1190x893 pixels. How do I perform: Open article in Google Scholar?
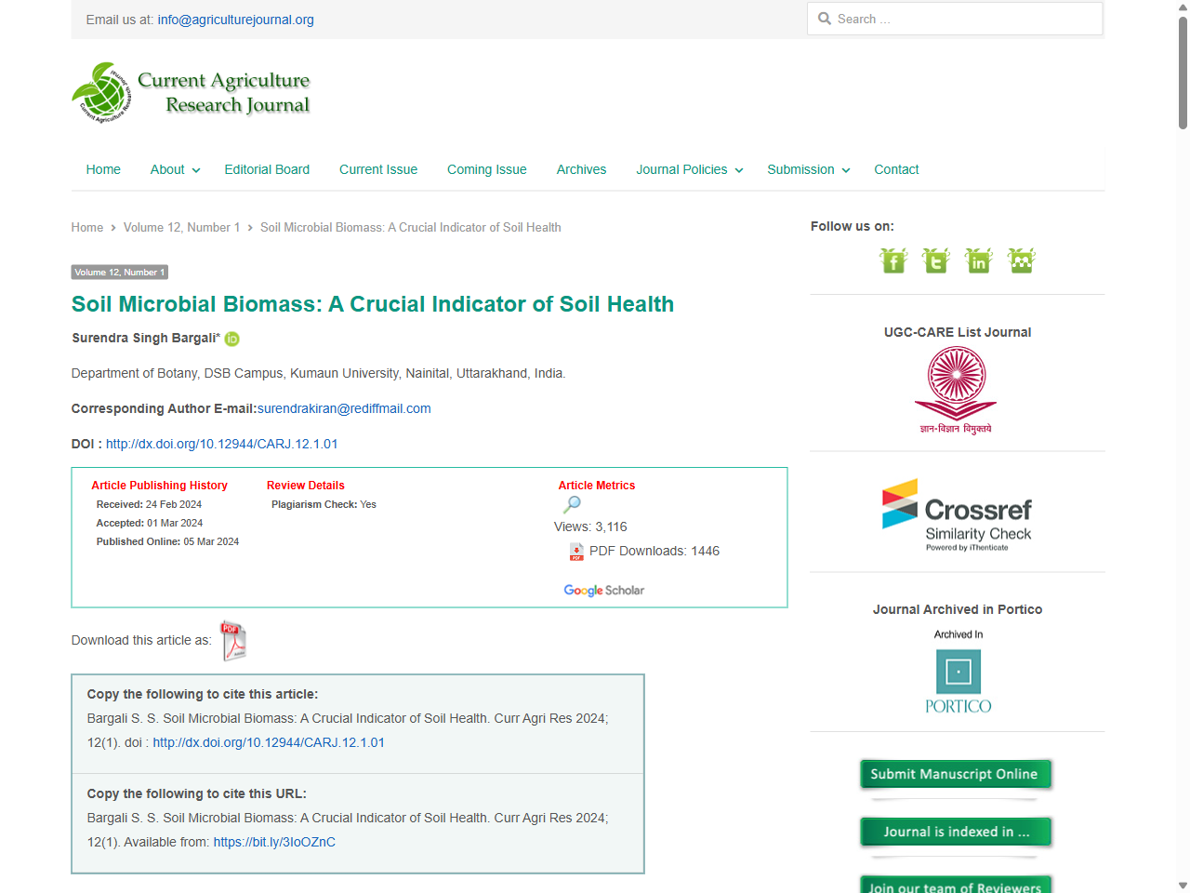pos(603,590)
